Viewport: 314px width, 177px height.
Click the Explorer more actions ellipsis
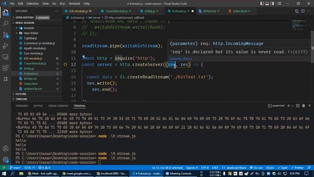tap(57, 11)
